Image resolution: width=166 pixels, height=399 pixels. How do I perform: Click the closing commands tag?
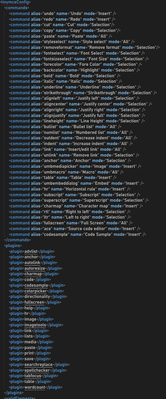pos(18,240)
